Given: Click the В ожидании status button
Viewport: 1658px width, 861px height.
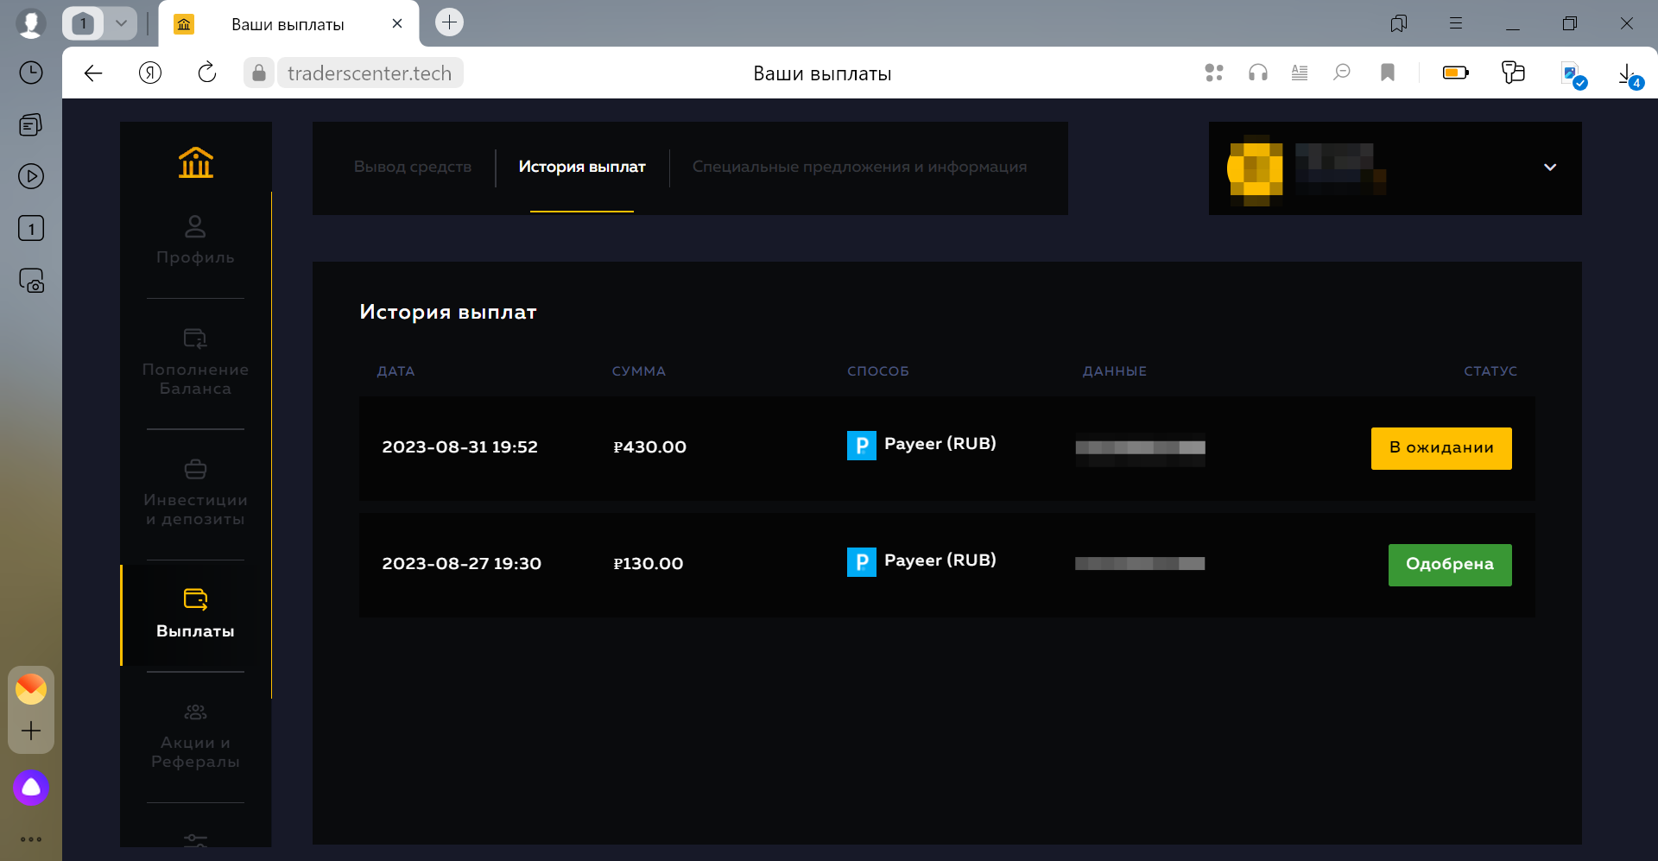Looking at the screenshot, I should click(1440, 447).
